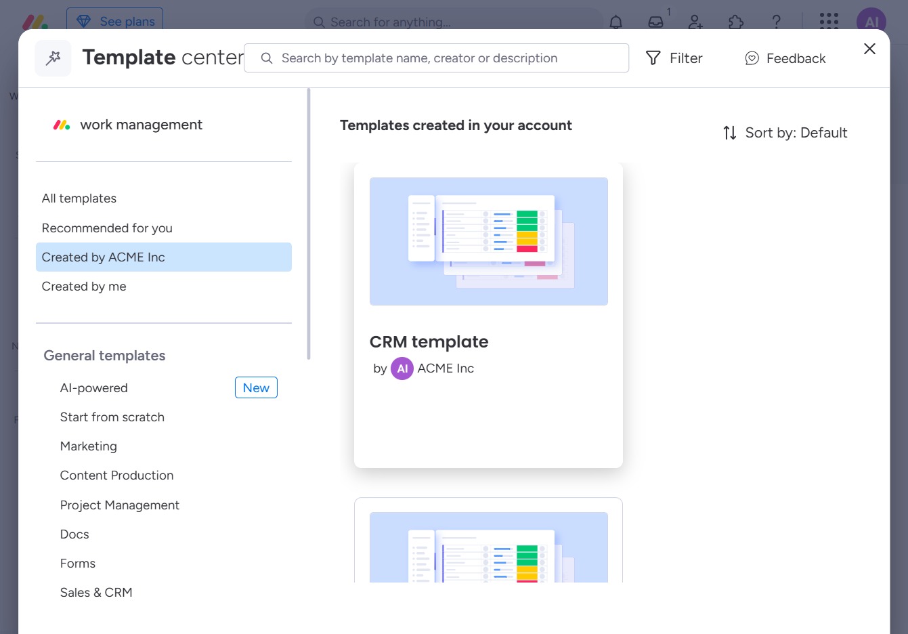Select All templates category
This screenshot has width=908, height=634.
[x=164, y=198]
